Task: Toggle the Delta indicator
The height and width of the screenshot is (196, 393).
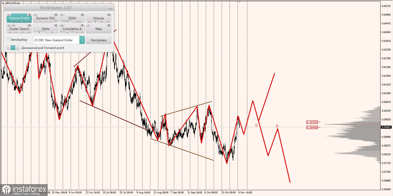Action: pos(46,29)
